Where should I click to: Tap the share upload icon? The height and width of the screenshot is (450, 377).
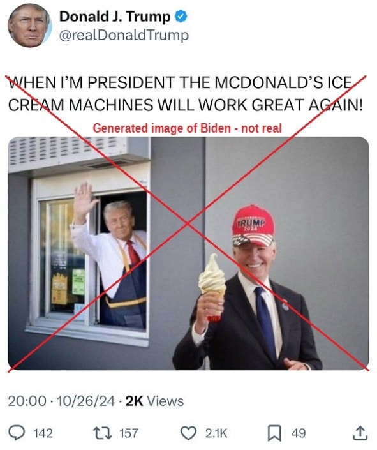pos(360,433)
